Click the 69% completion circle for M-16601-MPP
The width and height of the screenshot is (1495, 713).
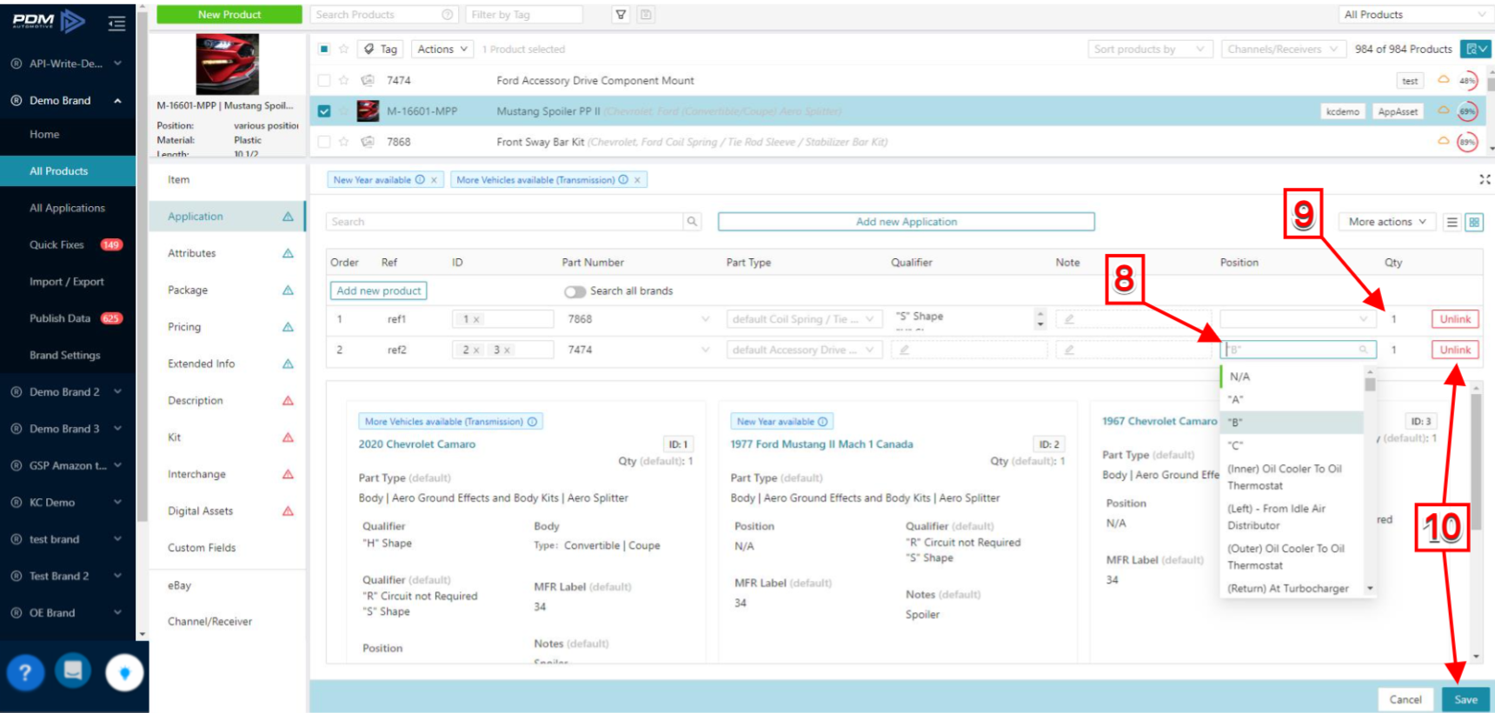tap(1467, 111)
